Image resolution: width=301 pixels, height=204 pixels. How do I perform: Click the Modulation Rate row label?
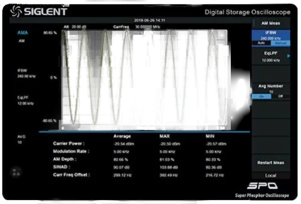coord(71,151)
